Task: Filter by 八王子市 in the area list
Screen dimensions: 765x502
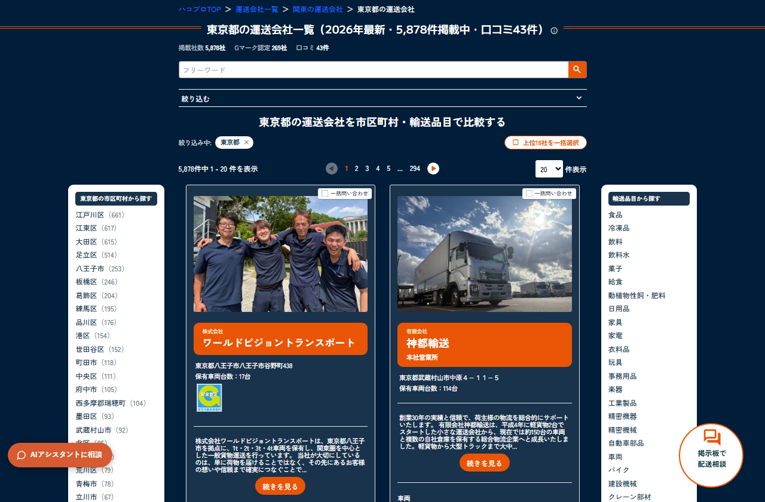Action: pyautogui.click(x=100, y=269)
